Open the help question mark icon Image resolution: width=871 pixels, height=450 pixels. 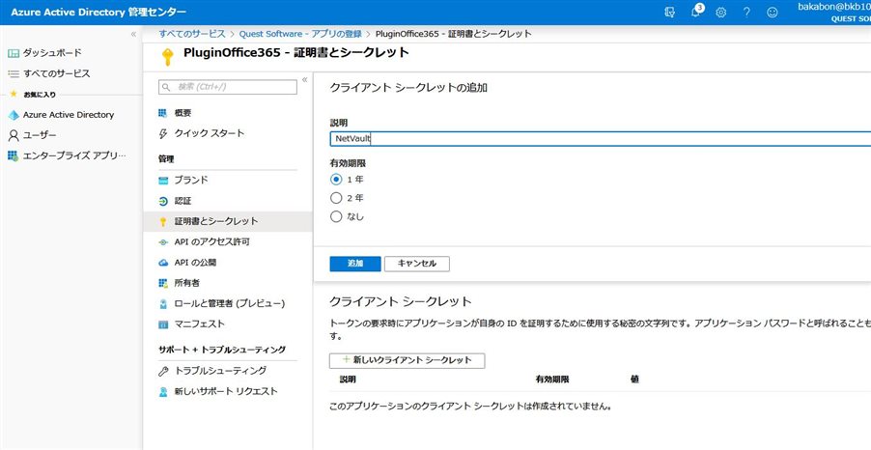click(x=746, y=13)
